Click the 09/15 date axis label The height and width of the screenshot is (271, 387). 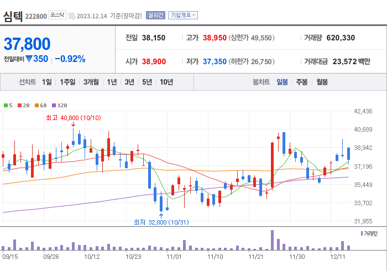pyautogui.click(x=10, y=257)
